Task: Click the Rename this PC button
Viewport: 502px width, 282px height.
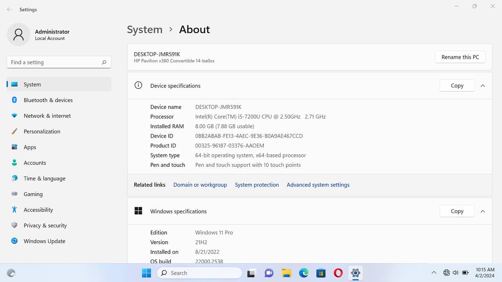Action: click(x=460, y=57)
